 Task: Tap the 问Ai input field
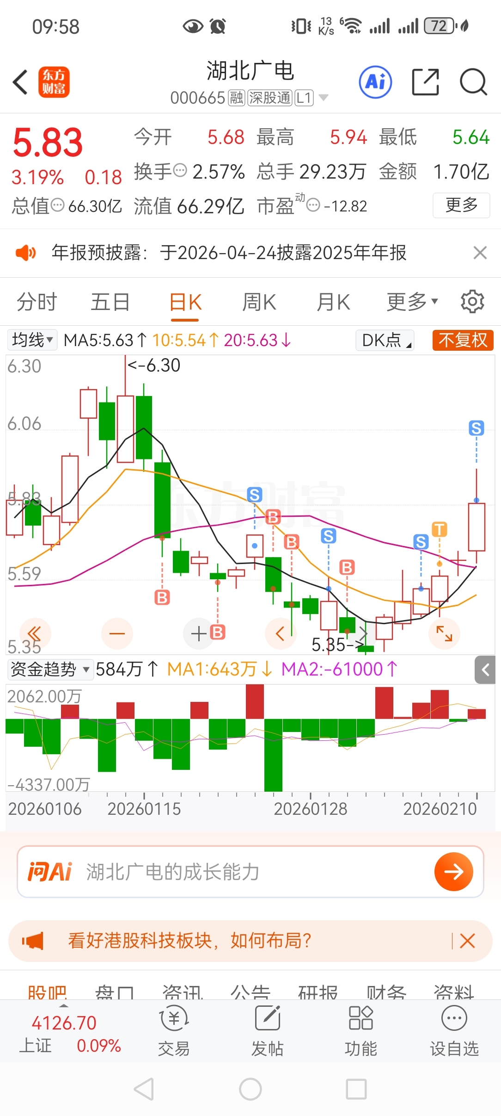(250, 872)
